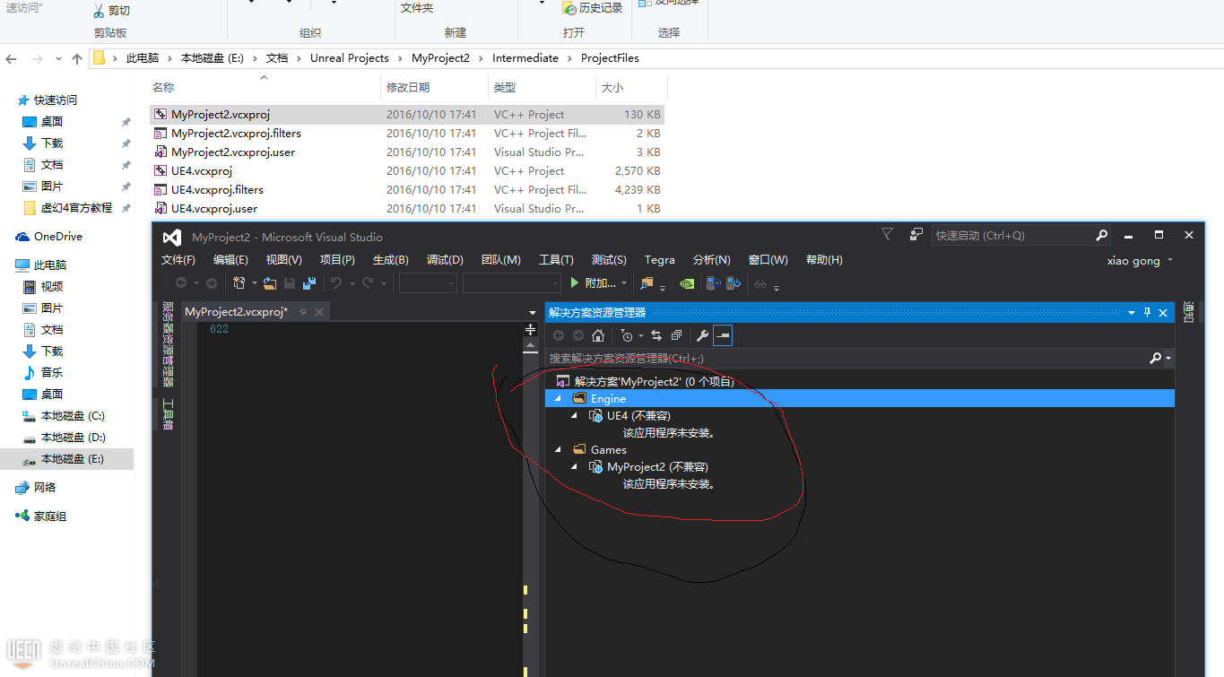Click the Navigate Backward toolbar arrow
The height and width of the screenshot is (677, 1224).
coord(181,283)
